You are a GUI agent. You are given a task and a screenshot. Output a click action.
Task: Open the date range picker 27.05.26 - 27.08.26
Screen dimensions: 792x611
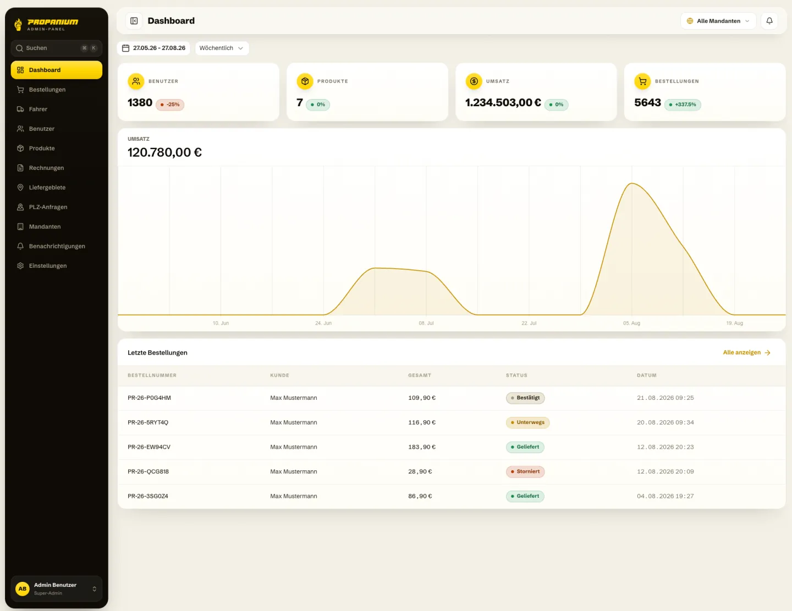[153, 48]
